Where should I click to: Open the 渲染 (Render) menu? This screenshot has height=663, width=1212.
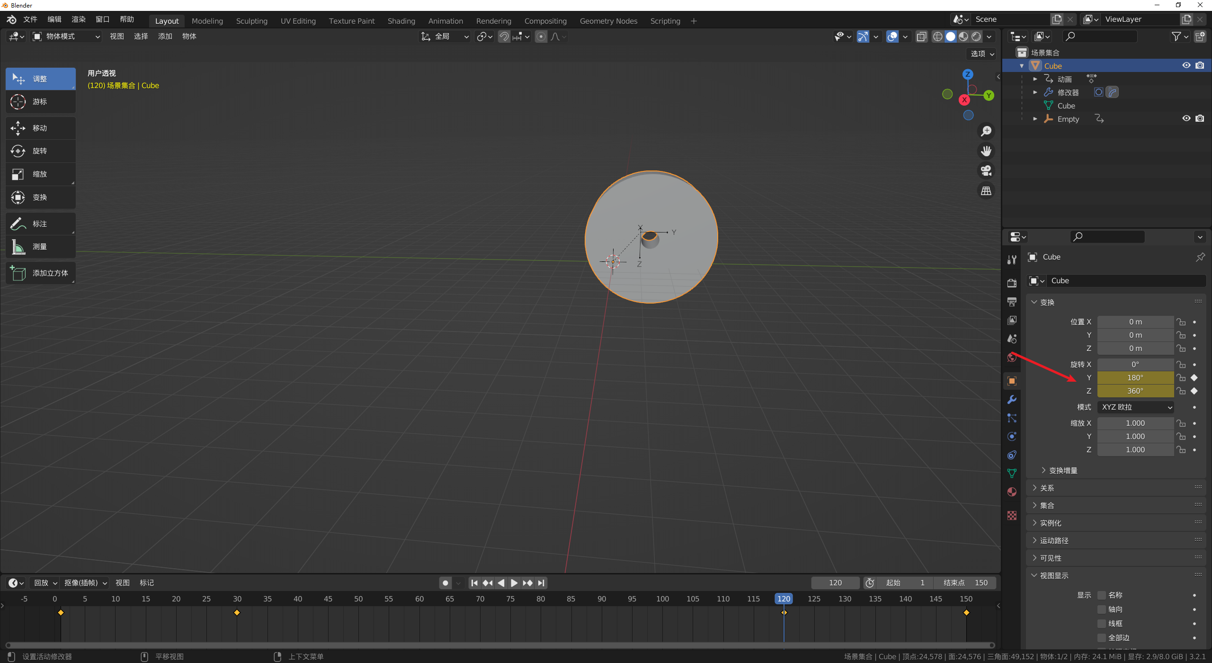(x=78, y=19)
